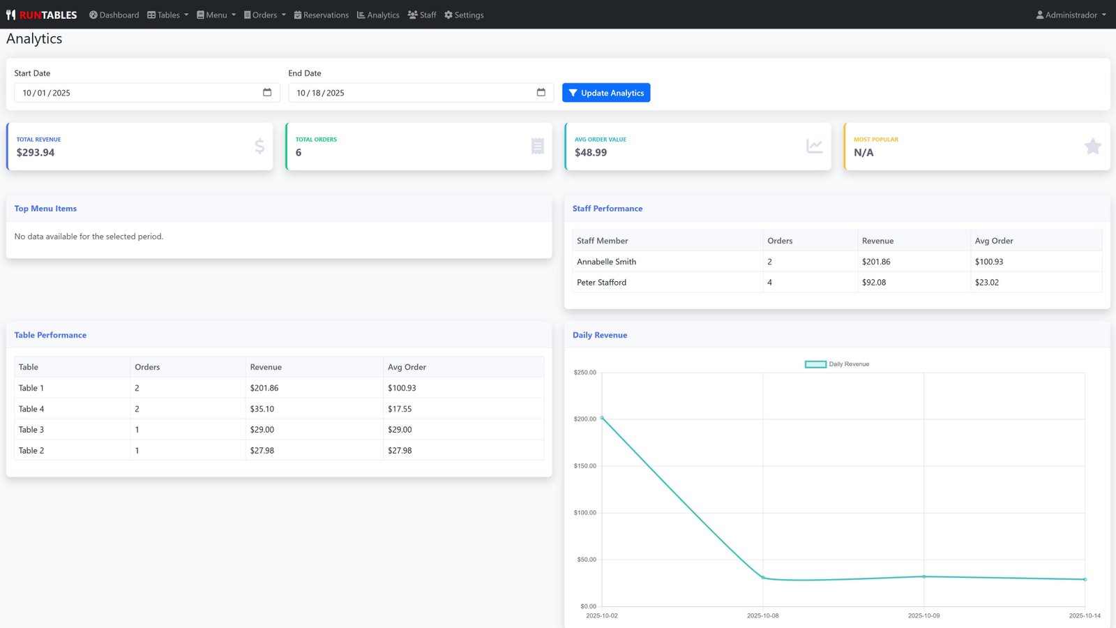Viewport: 1116px width, 628px height.
Task: Click the RunTables fork-and-knife logo
Action: (11, 15)
